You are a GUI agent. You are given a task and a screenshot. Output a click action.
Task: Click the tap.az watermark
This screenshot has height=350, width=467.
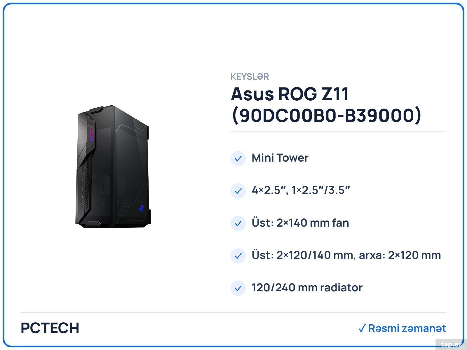point(451,344)
